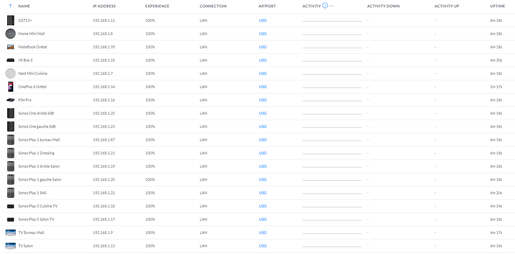Screen dimensions: 515x254
Task: Click the Home Mini Mati speaker icon
Action: [x=11, y=34]
